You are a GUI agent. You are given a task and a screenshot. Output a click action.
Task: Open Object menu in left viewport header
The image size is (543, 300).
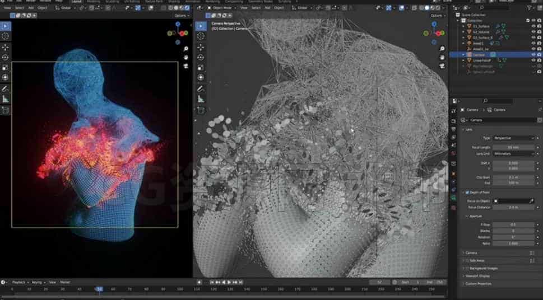click(x=42, y=8)
